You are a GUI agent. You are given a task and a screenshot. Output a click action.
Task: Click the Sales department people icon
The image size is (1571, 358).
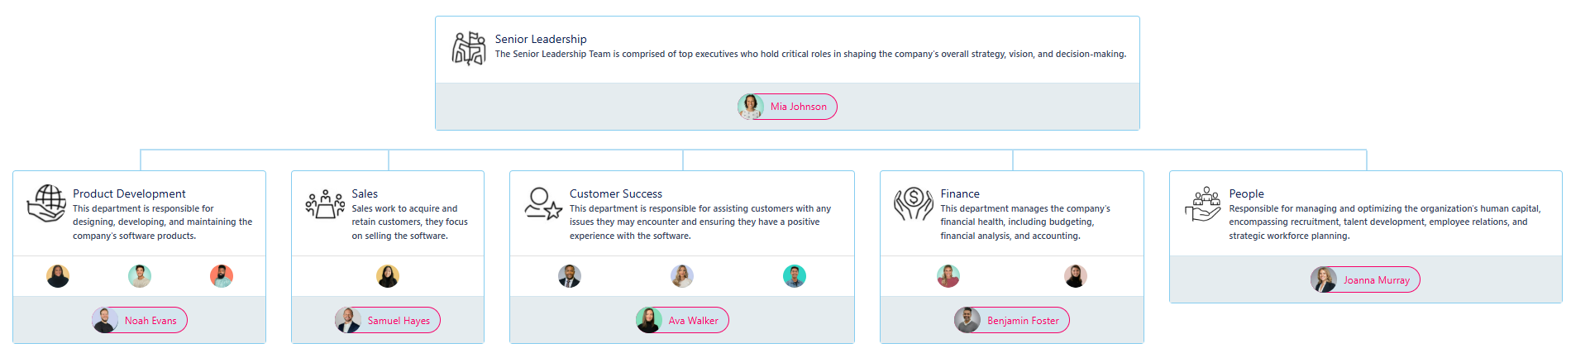point(325,203)
